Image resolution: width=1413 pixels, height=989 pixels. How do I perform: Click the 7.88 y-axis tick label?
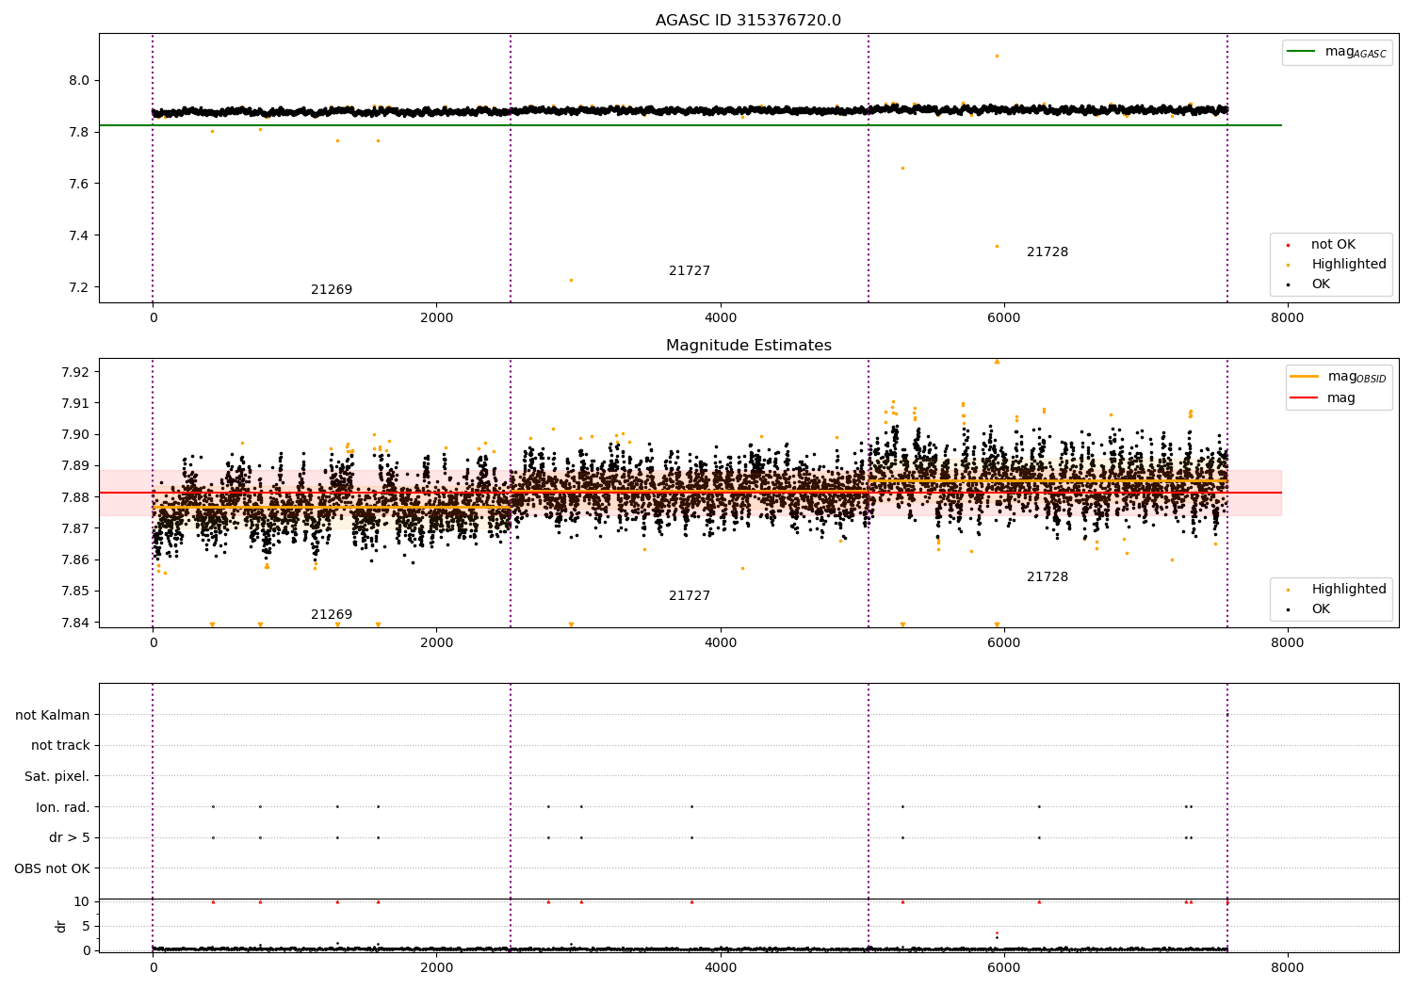tap(75, 498)
